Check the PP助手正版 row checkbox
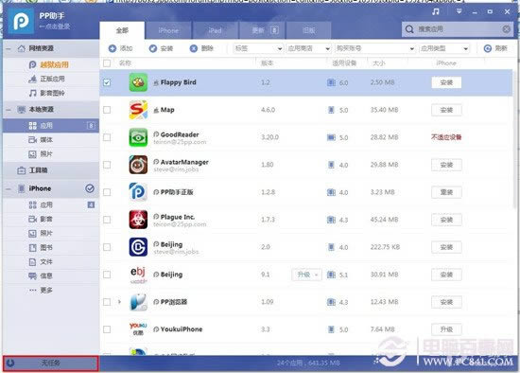Screen dimensions: 520x373 pyautogui.click(x=107, y=192)
